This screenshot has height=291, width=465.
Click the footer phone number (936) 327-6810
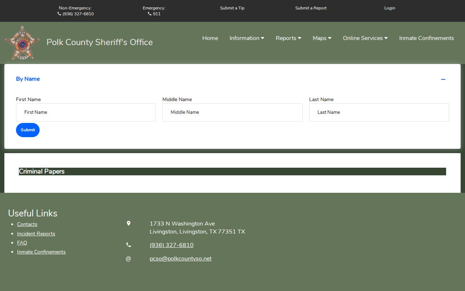pyautogui.click(x=171, y=245)
